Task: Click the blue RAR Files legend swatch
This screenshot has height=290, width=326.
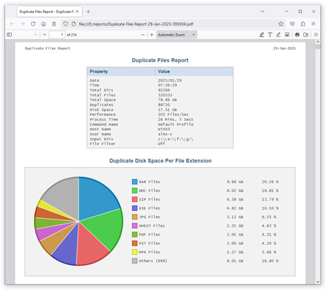Action: click(x=135, y=182)
